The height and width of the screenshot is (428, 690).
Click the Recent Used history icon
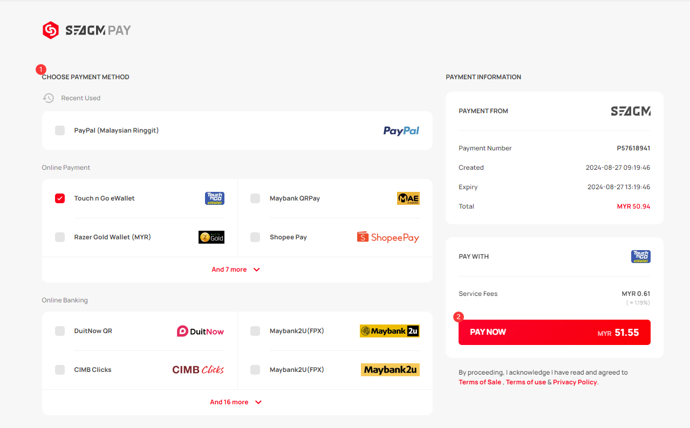[x=49, y=98]
